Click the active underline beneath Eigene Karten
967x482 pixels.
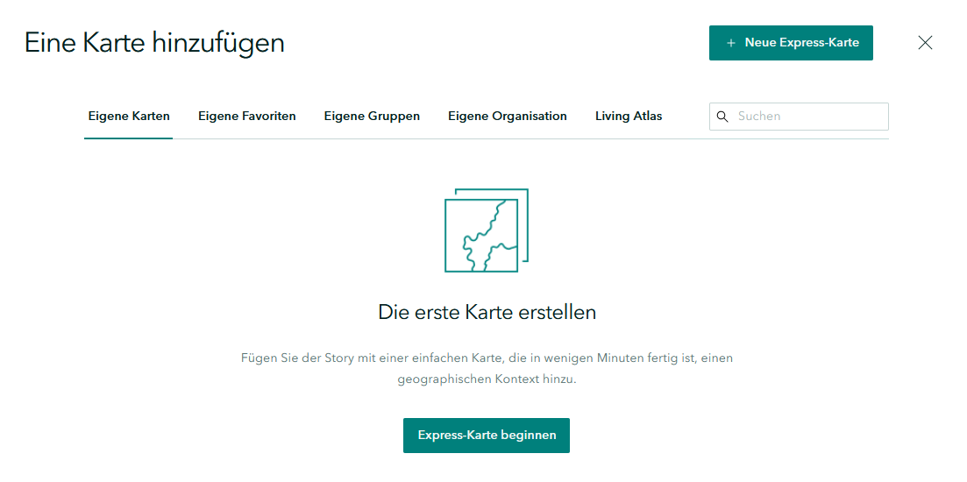pyautogui.click(x=129, y=138)
